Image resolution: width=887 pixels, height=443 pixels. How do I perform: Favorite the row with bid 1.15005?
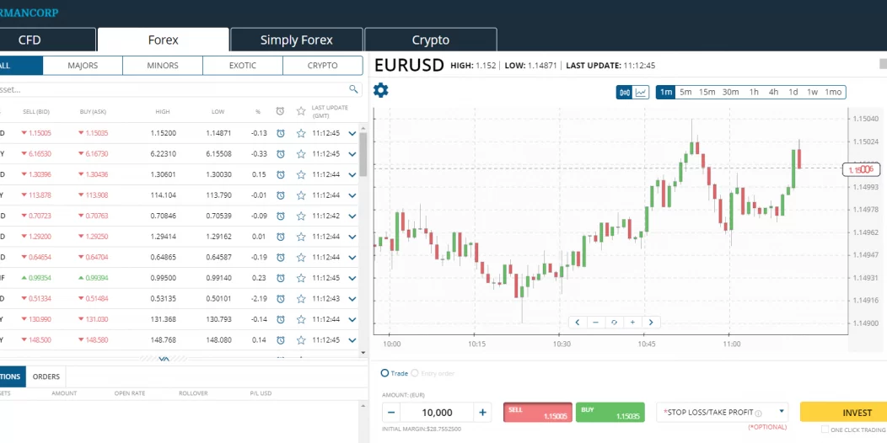(x=301, y=133)
